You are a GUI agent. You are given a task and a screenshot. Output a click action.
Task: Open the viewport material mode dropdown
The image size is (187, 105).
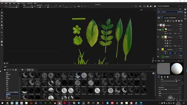(148, 10)
